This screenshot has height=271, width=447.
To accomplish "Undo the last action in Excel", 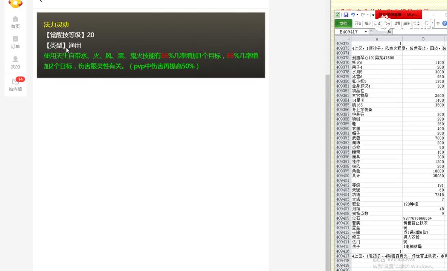I will coord(353,15).
